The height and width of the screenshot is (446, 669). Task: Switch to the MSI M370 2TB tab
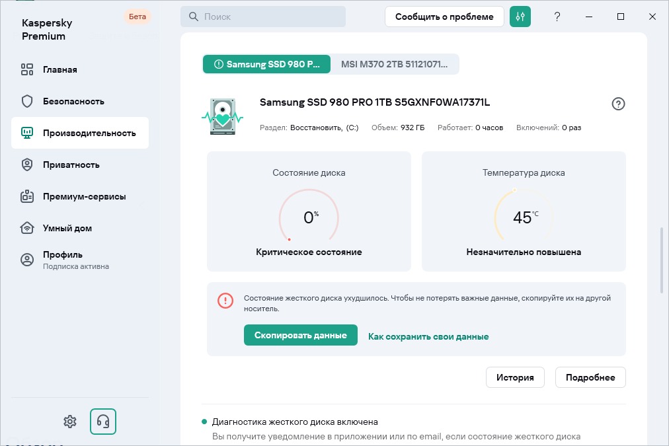[394, 64]
